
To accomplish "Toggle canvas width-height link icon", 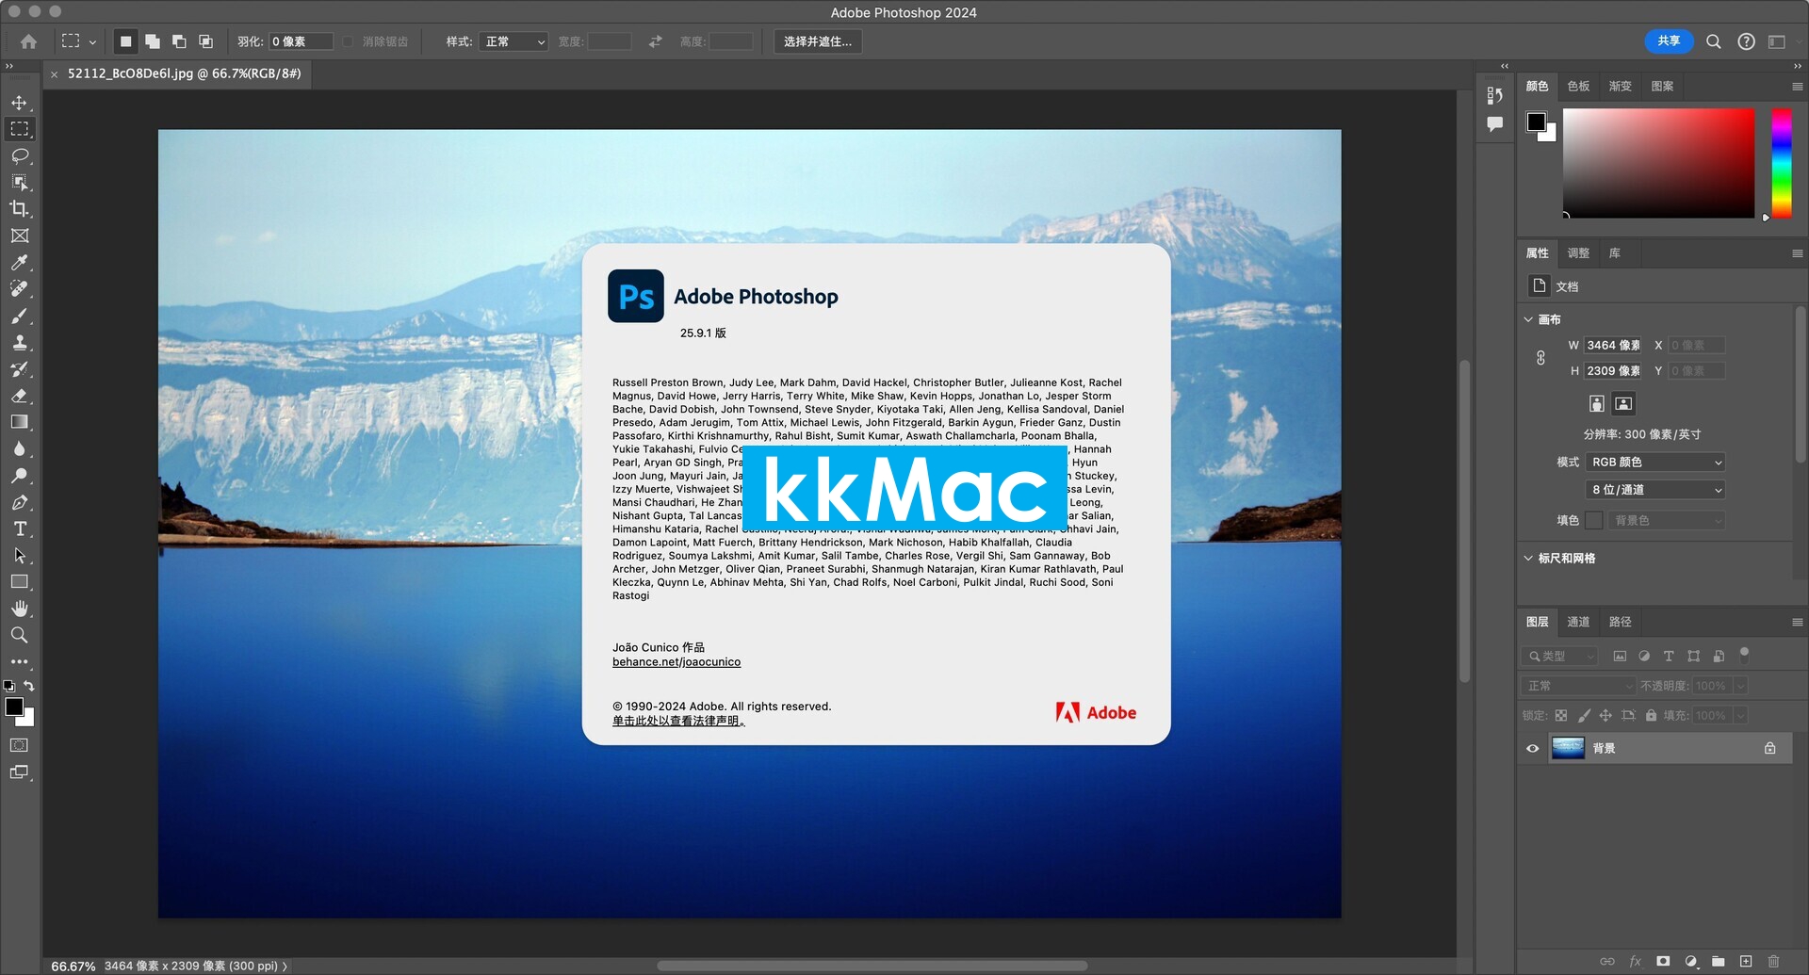I will pos(1540,358).
